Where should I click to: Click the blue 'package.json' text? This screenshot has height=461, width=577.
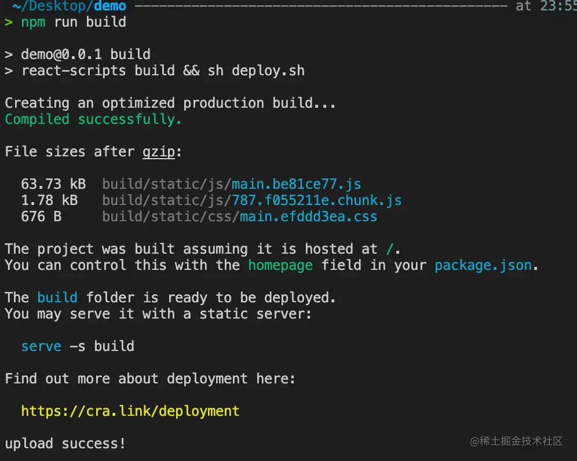pyautogui.click(x=483, y=266)
